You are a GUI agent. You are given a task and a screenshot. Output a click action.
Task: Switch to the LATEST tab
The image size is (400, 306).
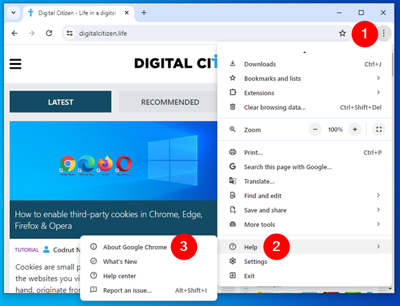60,102
